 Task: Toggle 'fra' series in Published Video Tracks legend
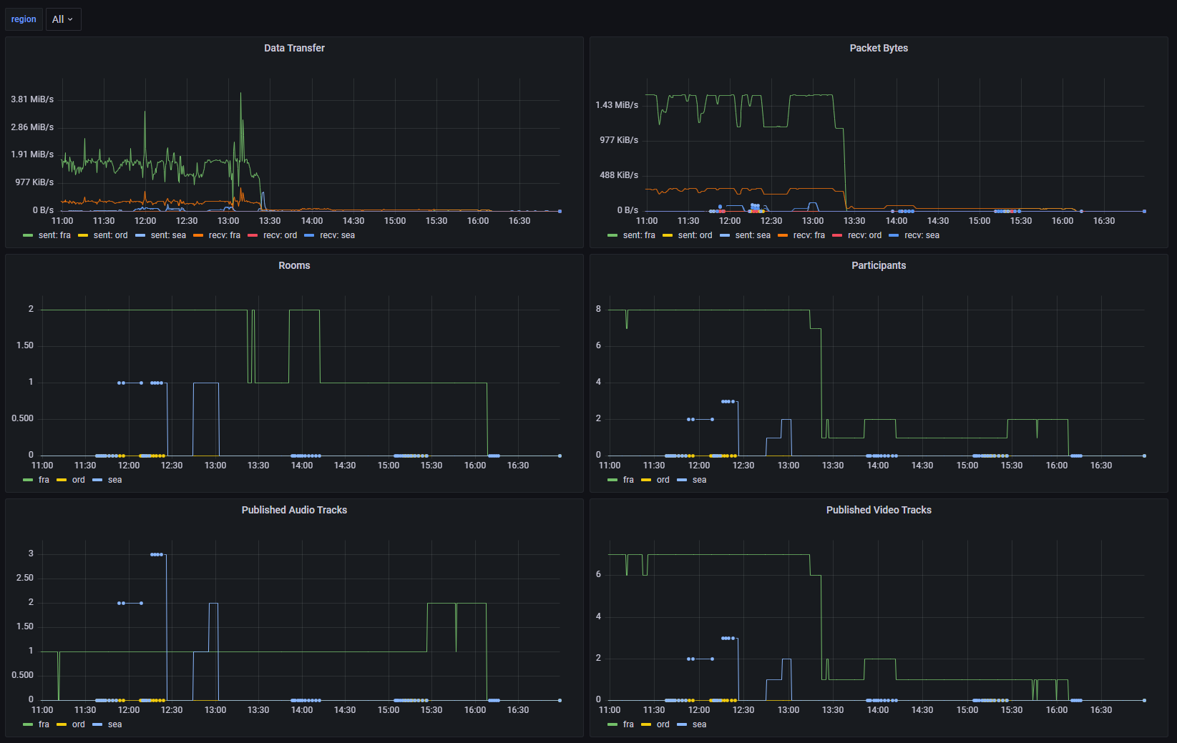628,724
